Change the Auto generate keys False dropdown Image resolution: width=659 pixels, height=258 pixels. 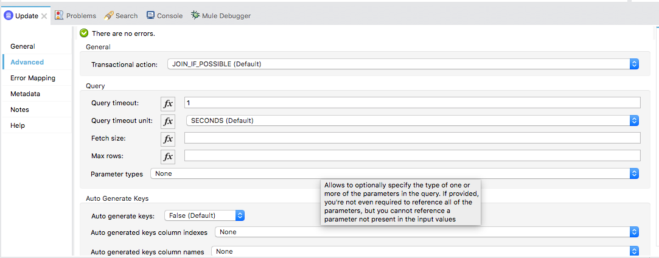[x=240, y=215]
